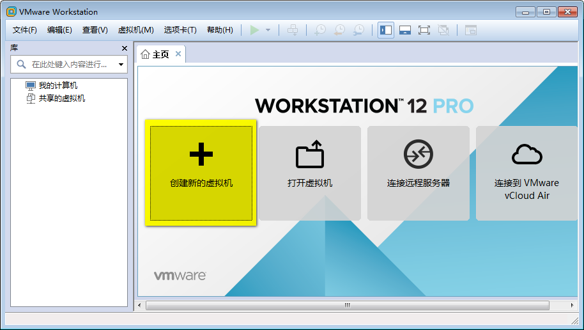This screenshot has width=584, height=330.
Task: Click the library search input field
Action: [69, 65]
